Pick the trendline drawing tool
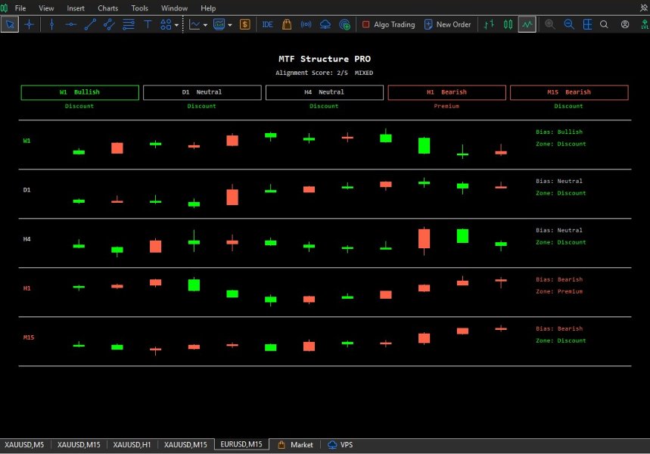This screenshot has width=650, height=454. (x=90, y=24)
